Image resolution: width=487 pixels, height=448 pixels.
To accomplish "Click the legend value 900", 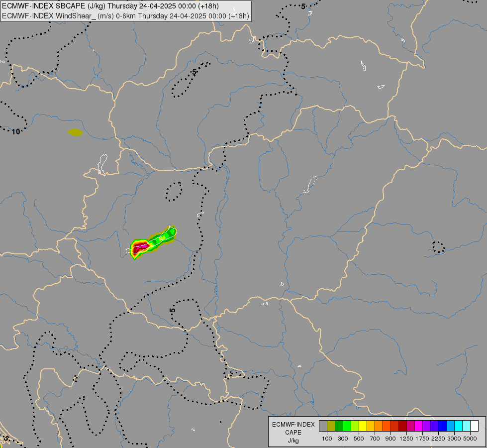I will (390, 439).
